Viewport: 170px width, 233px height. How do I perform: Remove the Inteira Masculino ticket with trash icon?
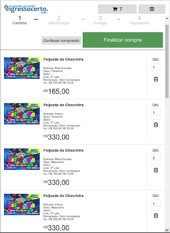(156, 215)
